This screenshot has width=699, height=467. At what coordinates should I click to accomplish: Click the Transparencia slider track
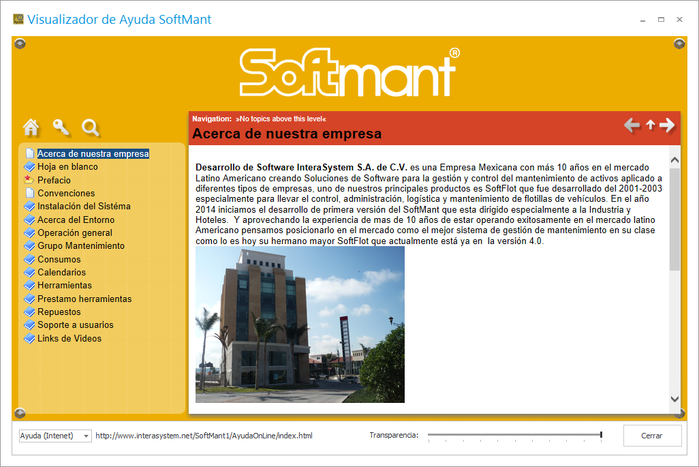click(514, 434)
